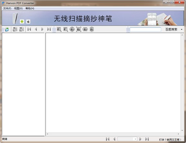
Task: Click last page button in status bar
Action: pos(147,139)
